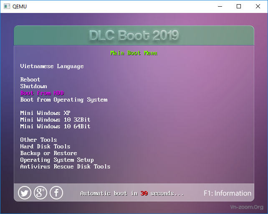Open Hard Disk Tools submenu
This screenshot has width=268, height=214.
45,146
